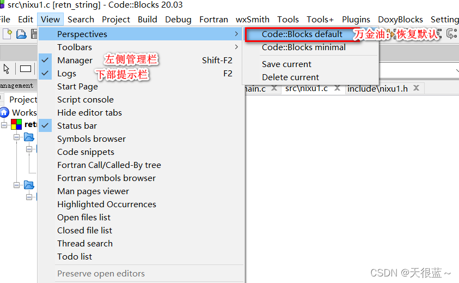Close the src\nixu1.c editor tab

click(337, 88)
